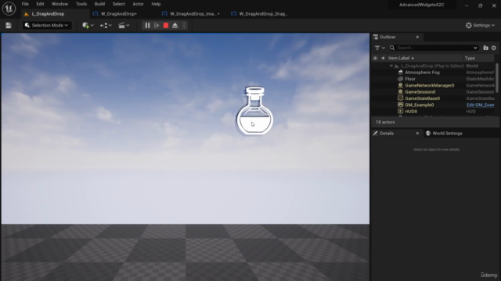Click the 18 actors status text
The height and width of the screenshot is (281, 501).
385,123
